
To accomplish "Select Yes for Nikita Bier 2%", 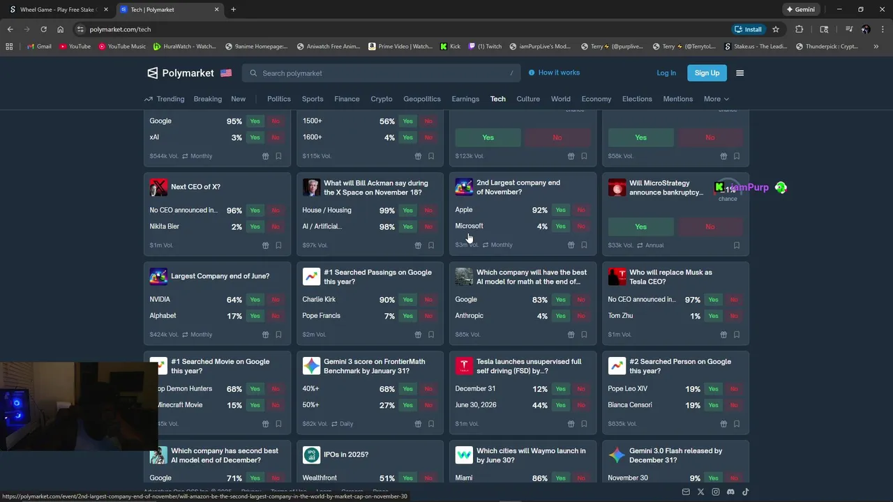I will click(x=255, y=227).
